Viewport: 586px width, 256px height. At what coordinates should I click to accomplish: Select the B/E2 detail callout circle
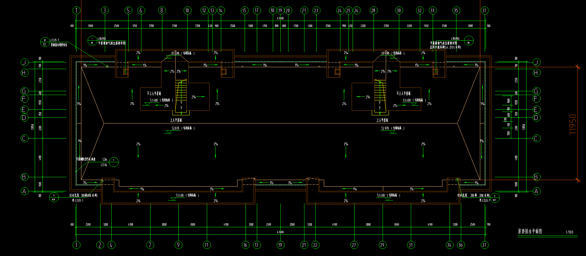click(x=45, y=42)
